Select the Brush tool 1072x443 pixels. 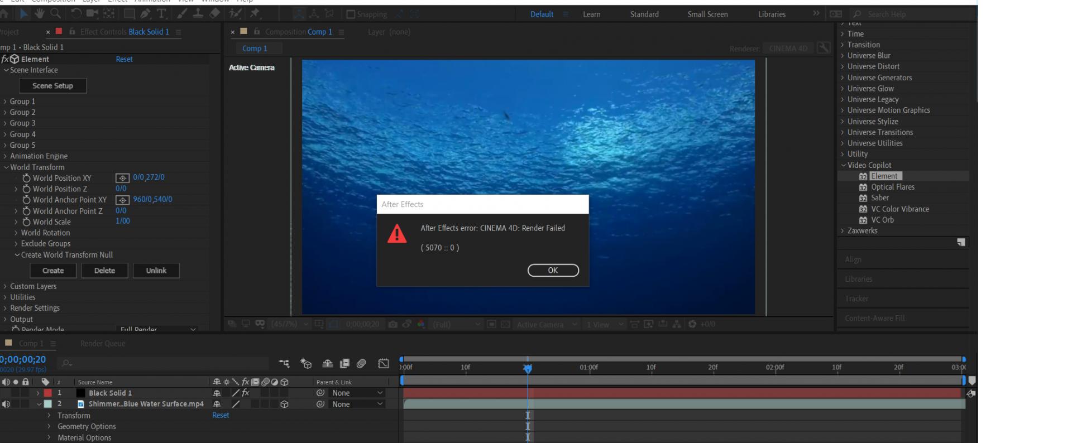pos(183,13)
